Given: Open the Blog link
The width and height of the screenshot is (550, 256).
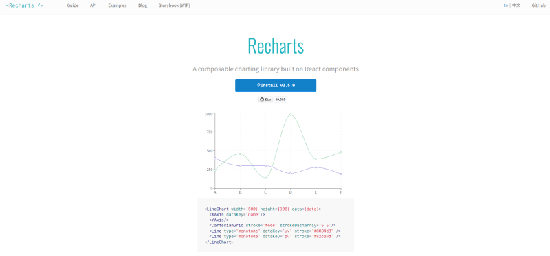Looking at the screenshot, I should click(x=143, y=5).
